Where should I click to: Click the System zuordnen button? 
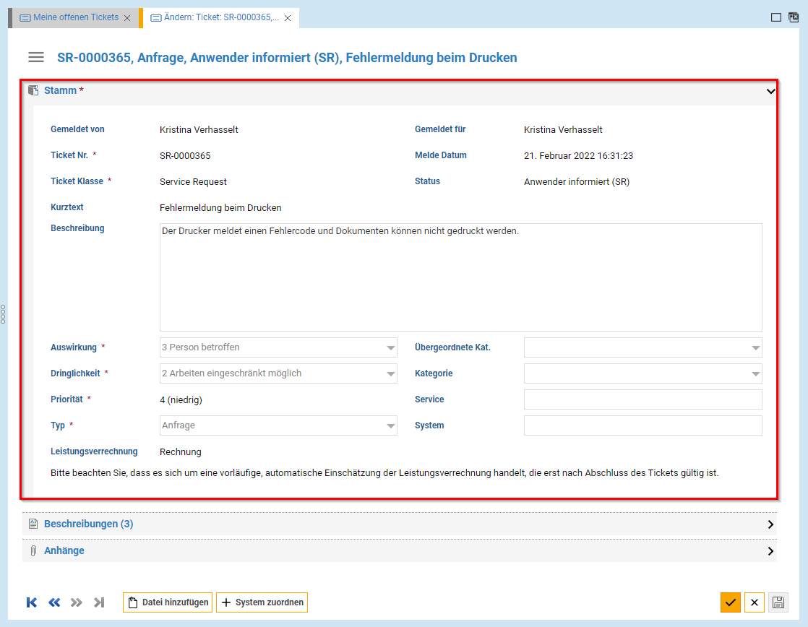[262, 602]
